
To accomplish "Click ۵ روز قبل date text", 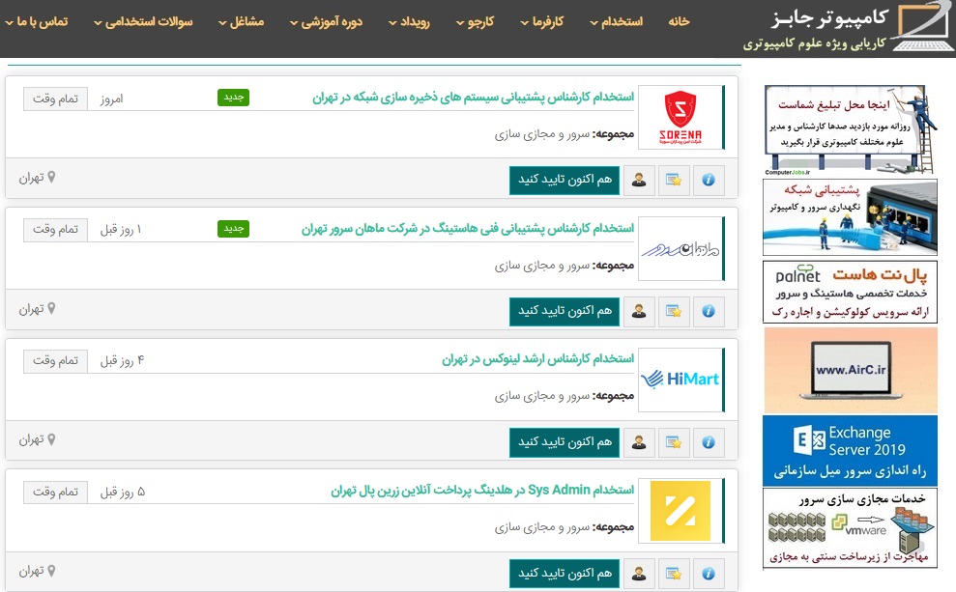I will point(122,493).
